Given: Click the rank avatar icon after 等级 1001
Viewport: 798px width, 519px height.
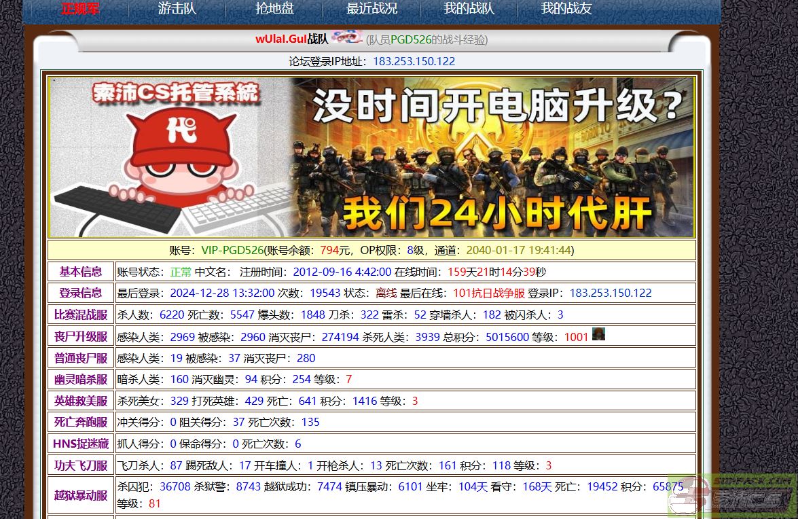Looking at the screenshot, I should click(x=598, y=334).
